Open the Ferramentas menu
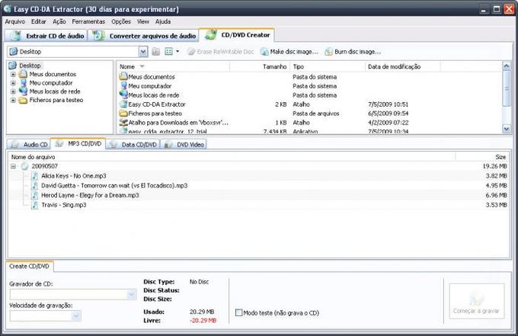The image size is (518, 336). pyautogui.click(x=88, y=21)
